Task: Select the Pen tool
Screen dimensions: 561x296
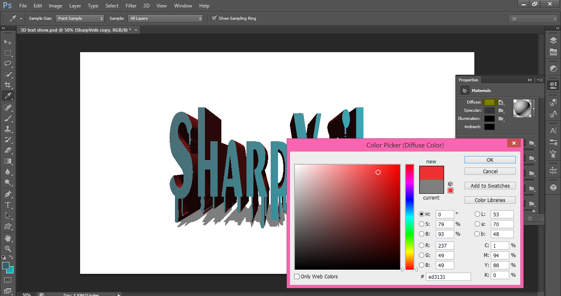Action: [8, 194]
